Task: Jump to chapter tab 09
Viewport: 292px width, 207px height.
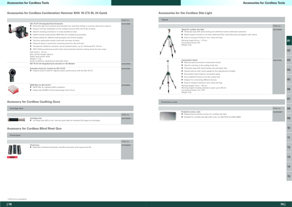Action: click(x=289, y=118)
